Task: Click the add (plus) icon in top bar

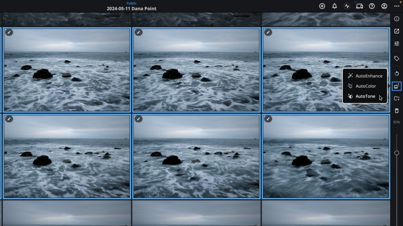Action: 322,6
